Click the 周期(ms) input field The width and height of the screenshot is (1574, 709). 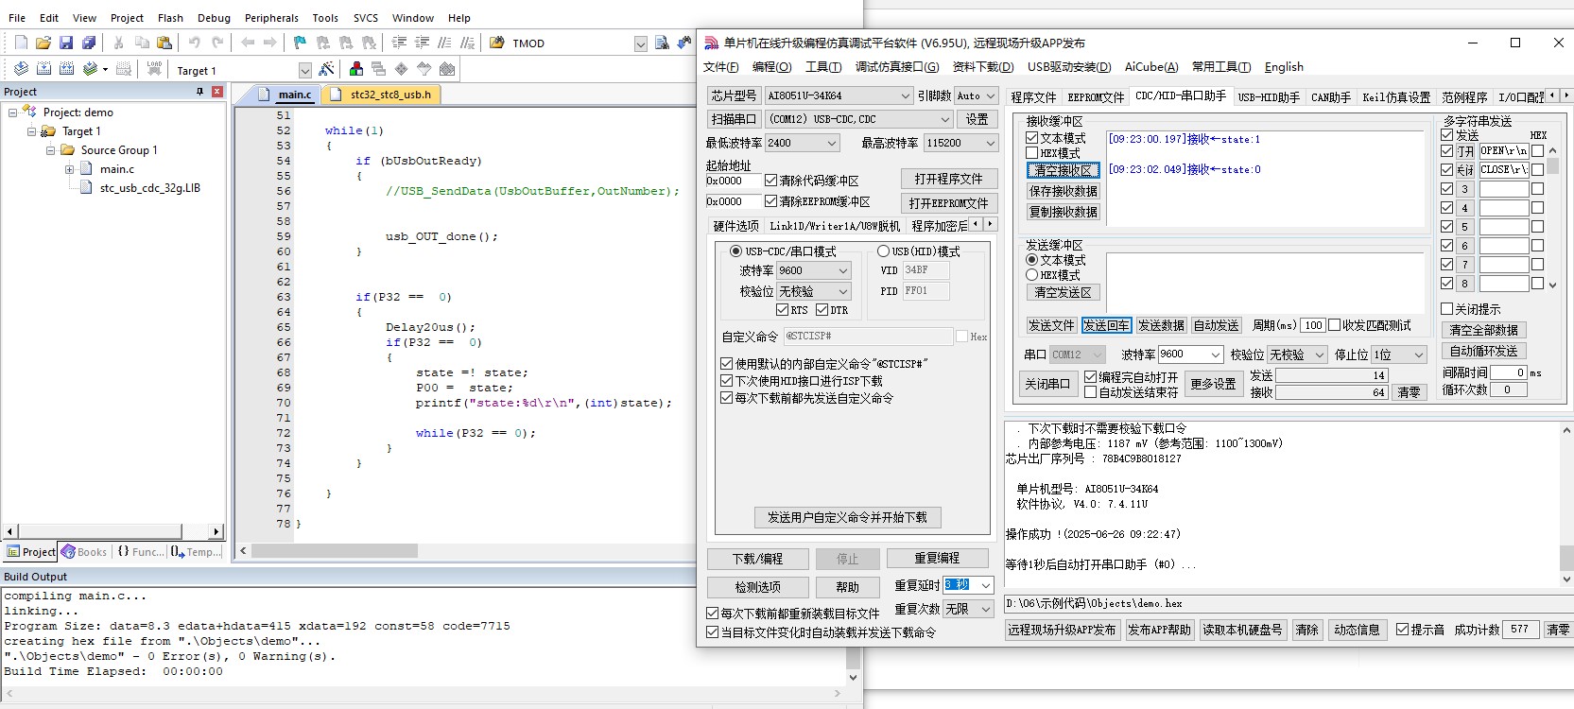(1313, 325)
